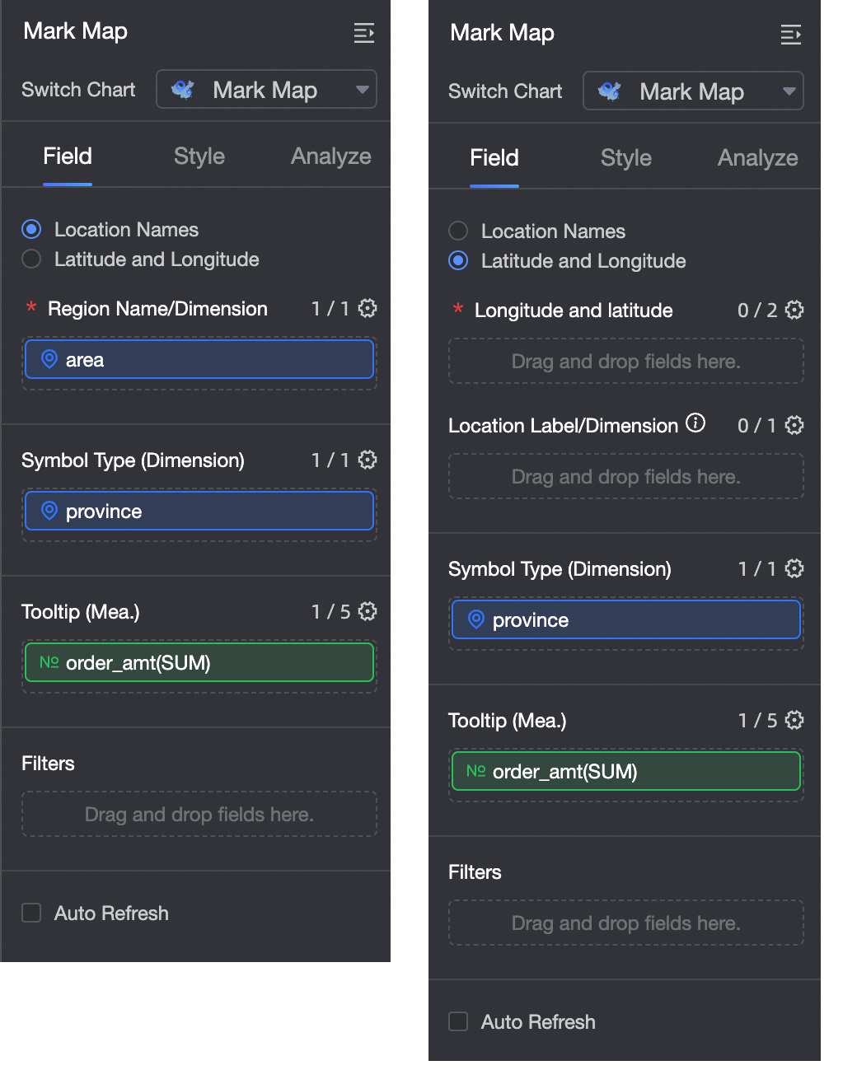Open gear icon for Location Label/Dimension
Viewport: 857px width, 1084px height.
click(794, 426)
